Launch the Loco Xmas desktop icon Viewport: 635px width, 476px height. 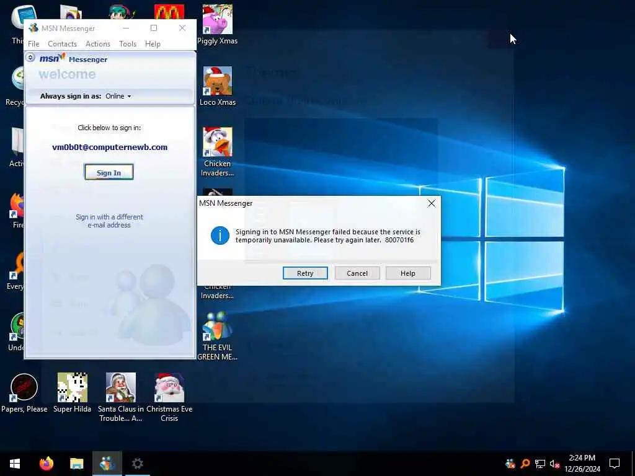coord(218,86)
